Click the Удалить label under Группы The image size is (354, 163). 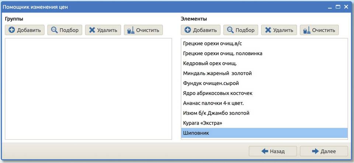point(107,30)
